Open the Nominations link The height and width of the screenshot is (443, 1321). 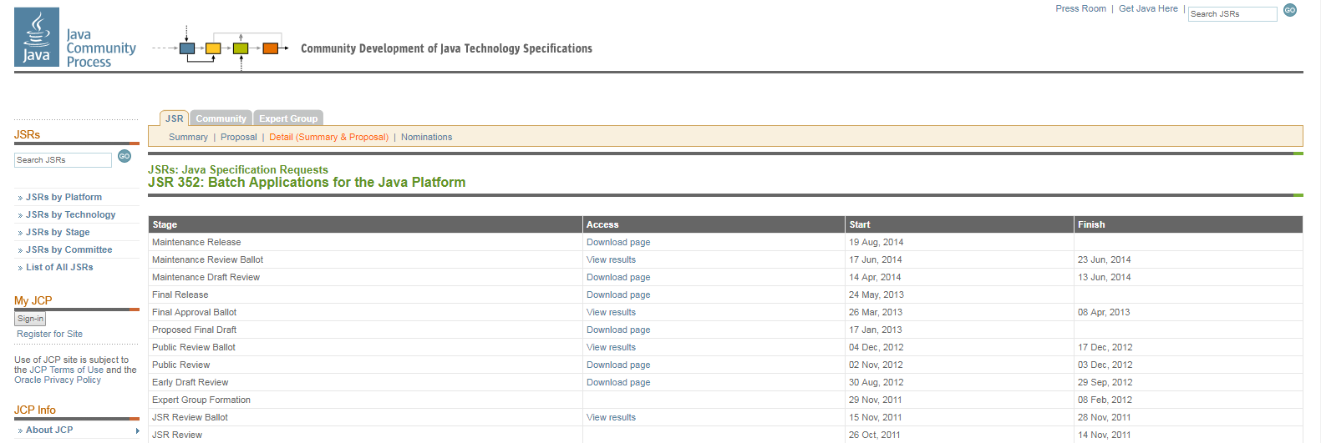[x=426, y=138]
